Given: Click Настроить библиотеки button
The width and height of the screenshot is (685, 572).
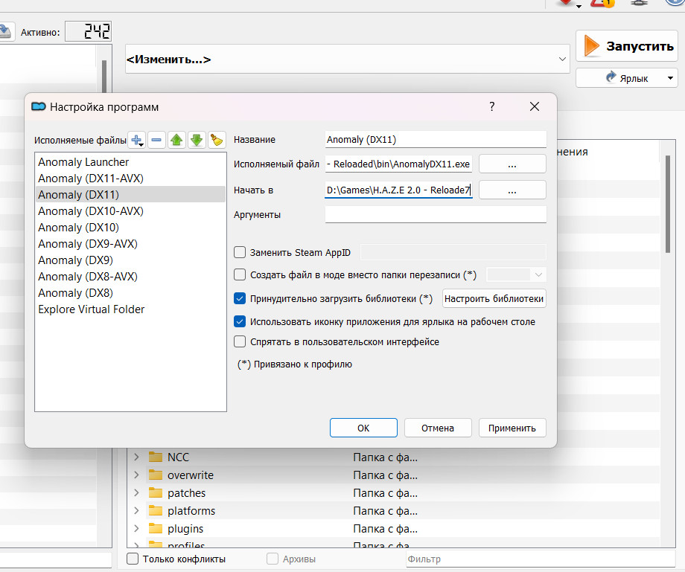Looking at the screenshot, I should point(494,298).
